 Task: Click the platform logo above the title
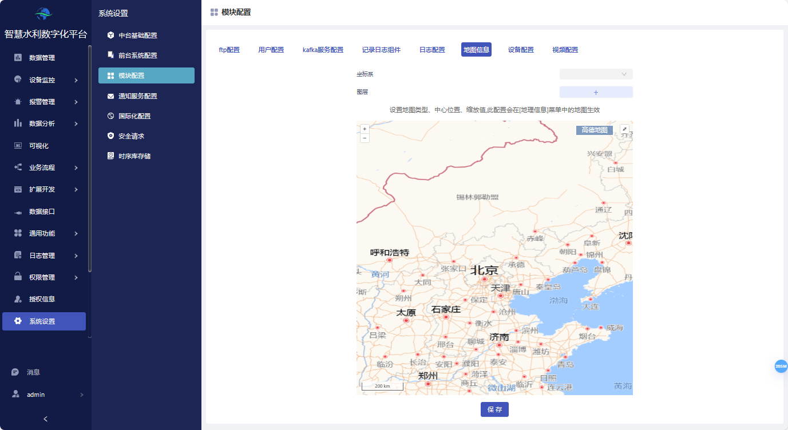pos(44,13)
